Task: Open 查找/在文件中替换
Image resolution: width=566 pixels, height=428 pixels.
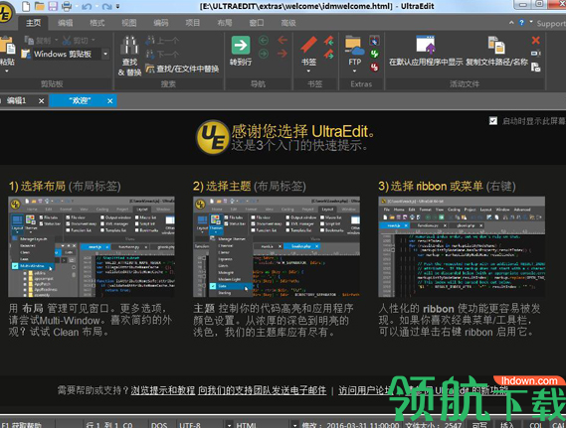Action: (x=182, y=69)
